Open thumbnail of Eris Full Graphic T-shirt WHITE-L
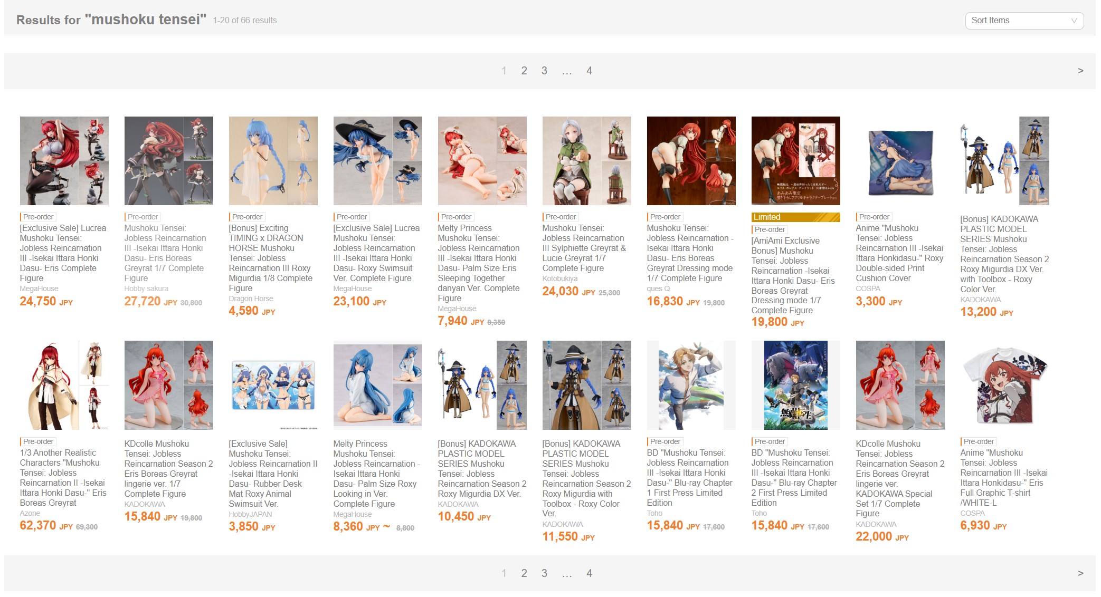The image size is (1101, 597). (1005, 385)
